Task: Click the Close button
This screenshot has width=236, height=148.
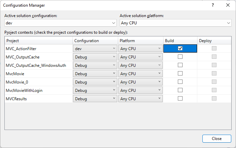Action: click(217, 139)
